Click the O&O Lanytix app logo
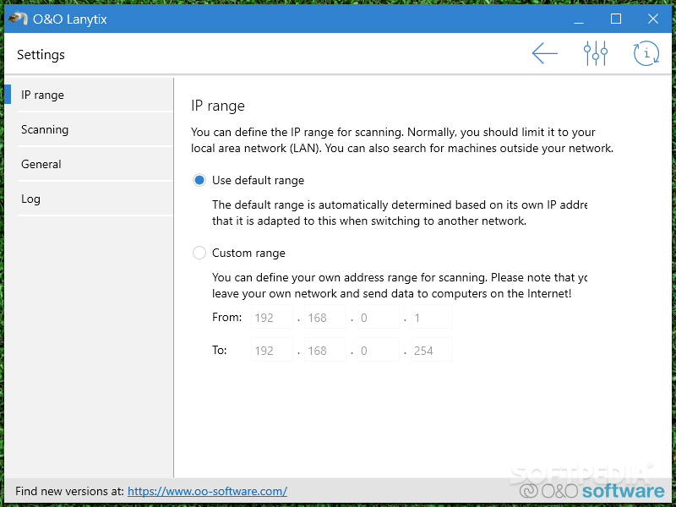 18,19
